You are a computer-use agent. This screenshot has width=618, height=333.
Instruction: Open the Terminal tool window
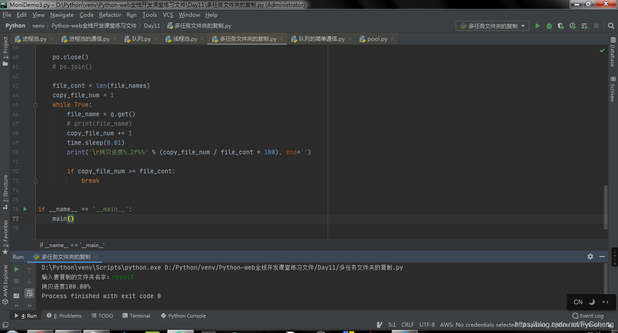click(136, 316)
